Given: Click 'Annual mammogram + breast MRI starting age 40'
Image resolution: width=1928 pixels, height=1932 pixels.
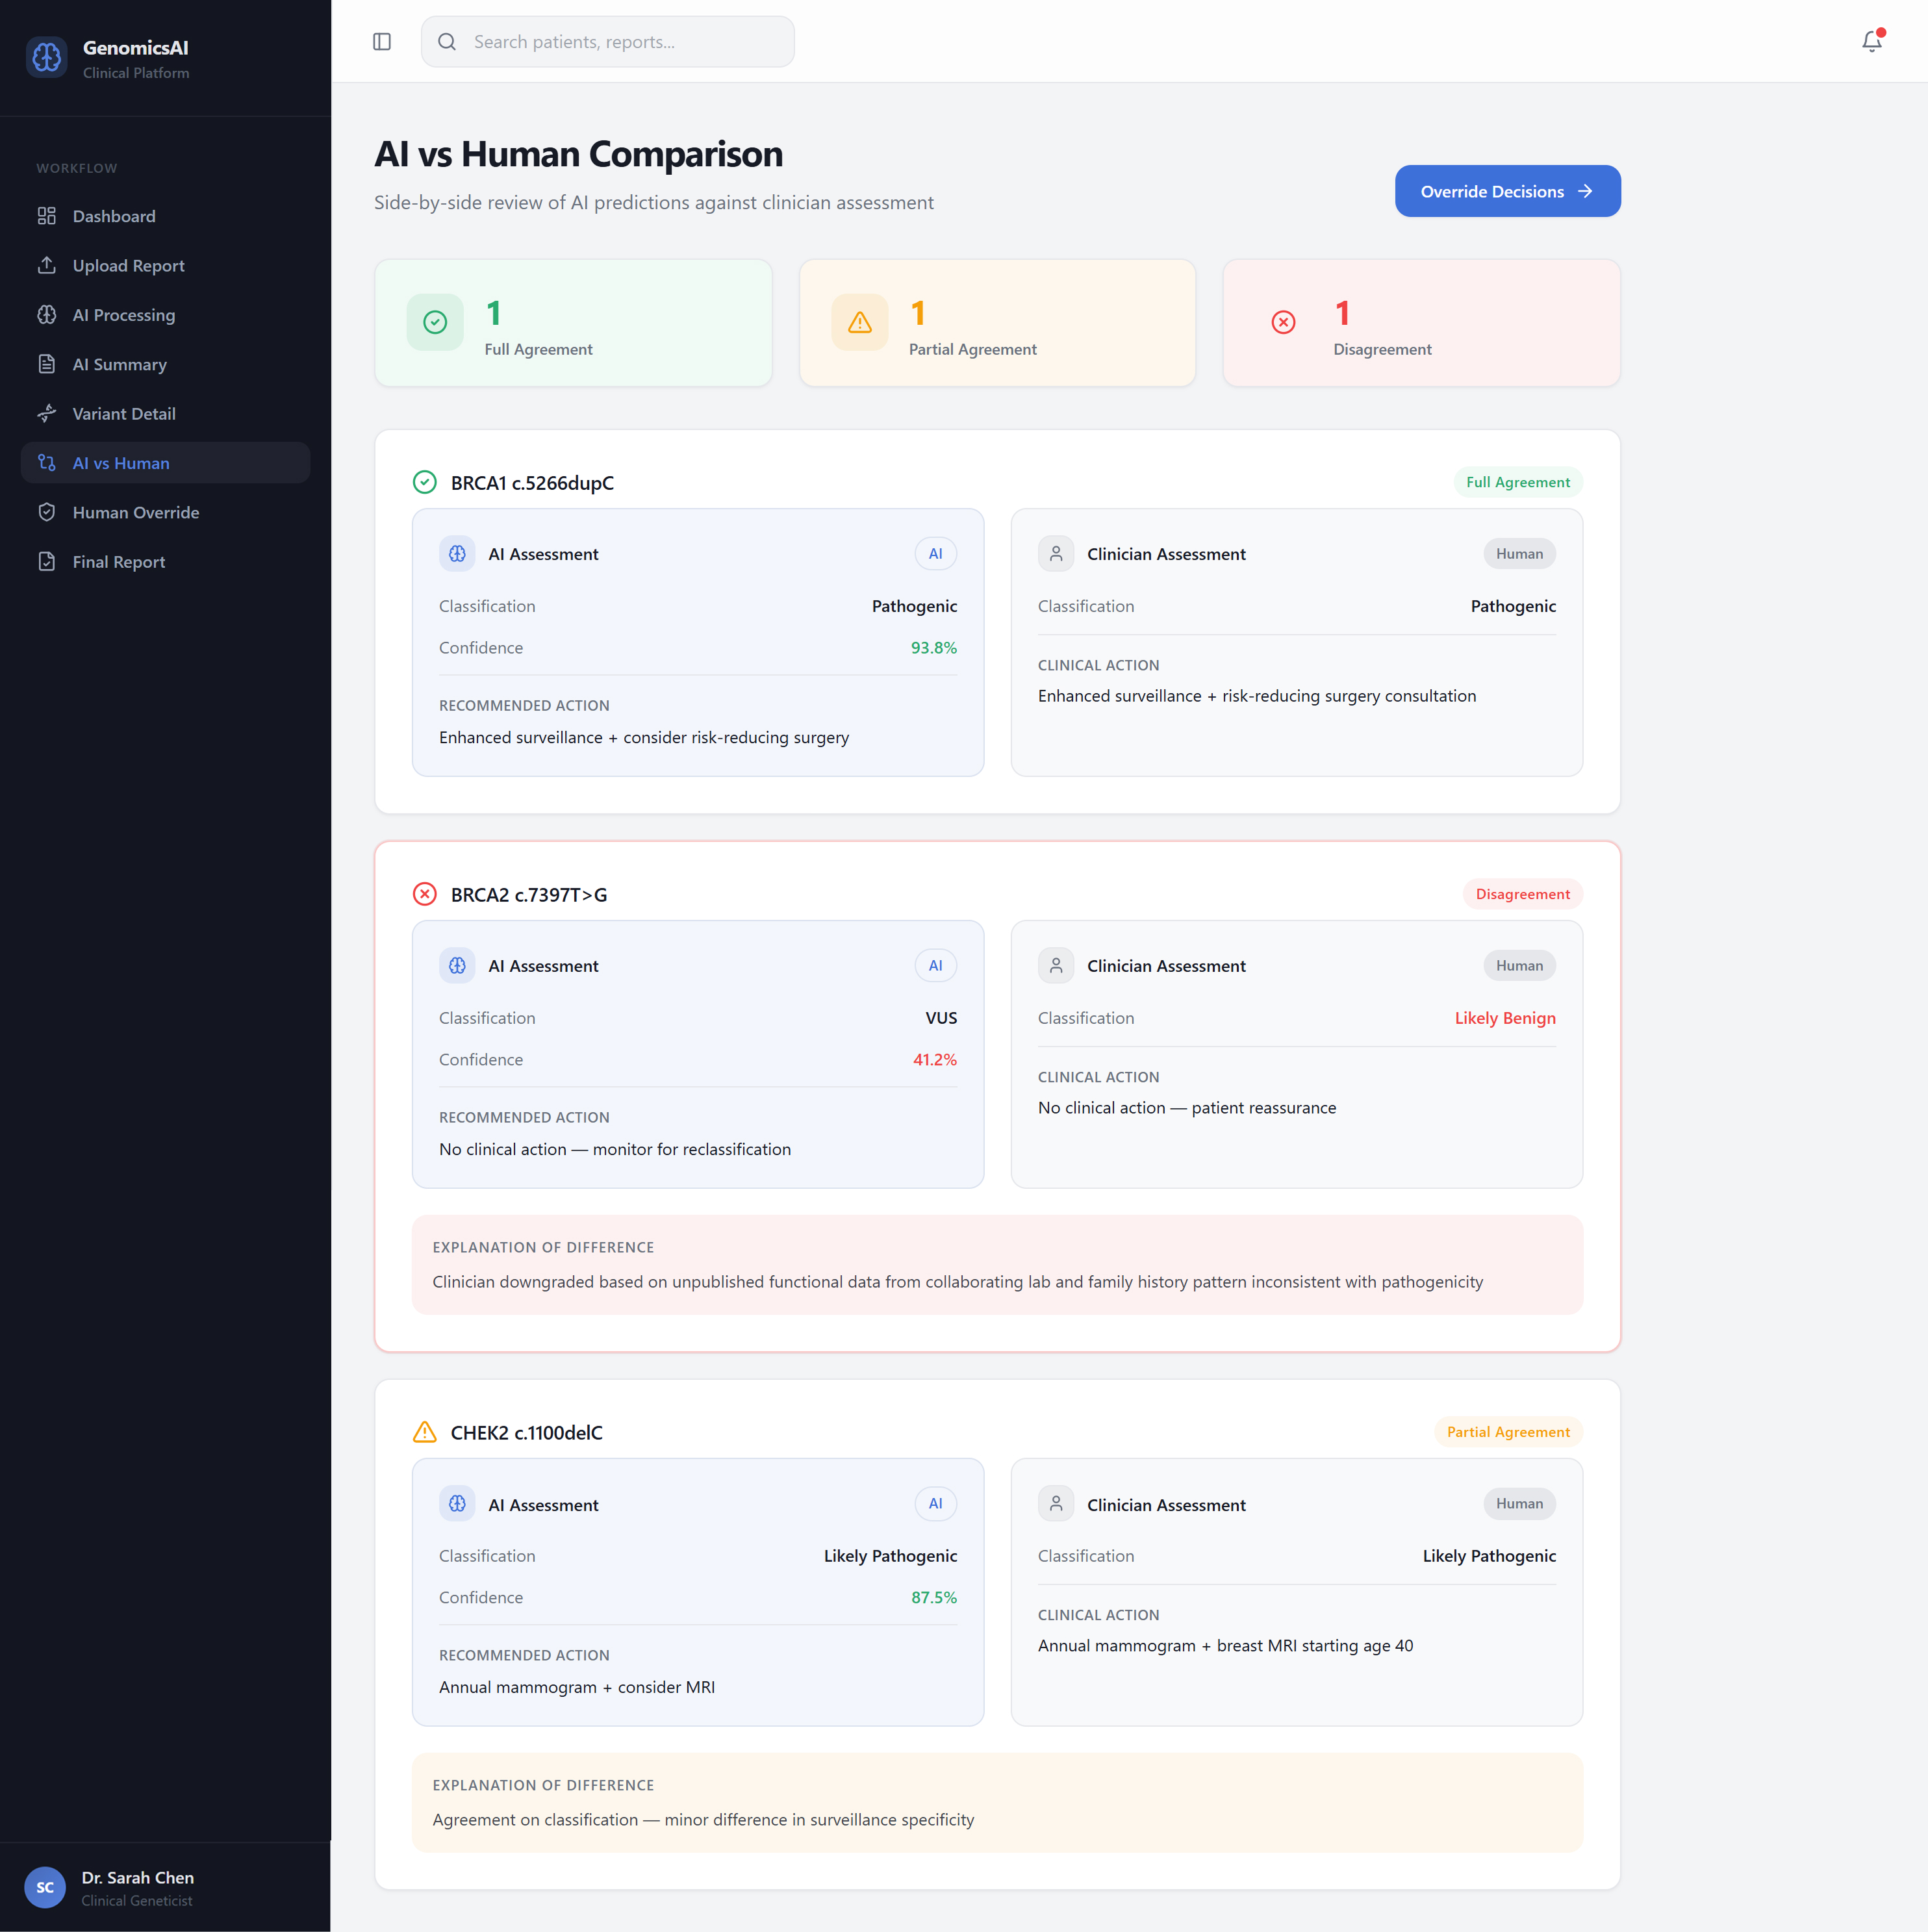Looking at the screenshot, I should [x=1225, y=1646].
